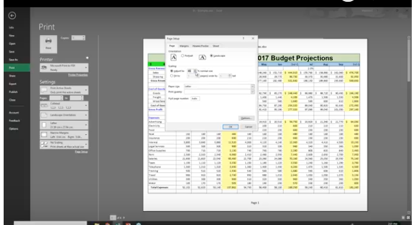Click the First page number field
The height and width of the screenshot is (225, 413).
pos(195,99)
